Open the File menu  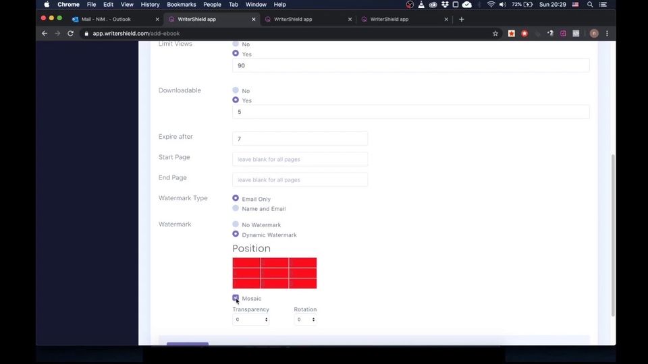click(x=91, y=5)
